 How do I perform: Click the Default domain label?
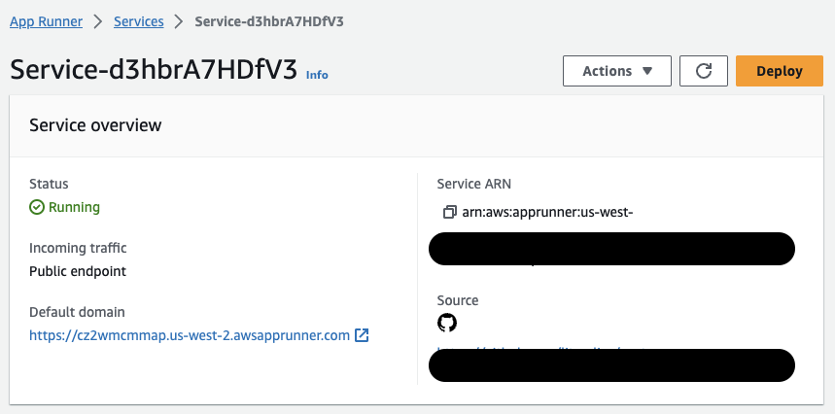(x=77, y=312)
